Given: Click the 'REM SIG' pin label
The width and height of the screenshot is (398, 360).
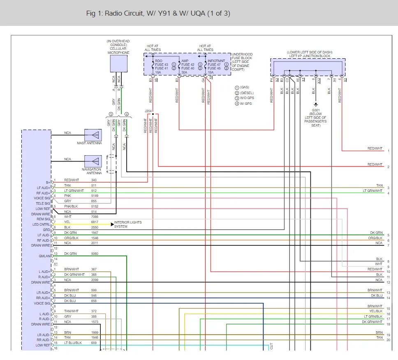Looking at the screenshot, I should (44, 219).
